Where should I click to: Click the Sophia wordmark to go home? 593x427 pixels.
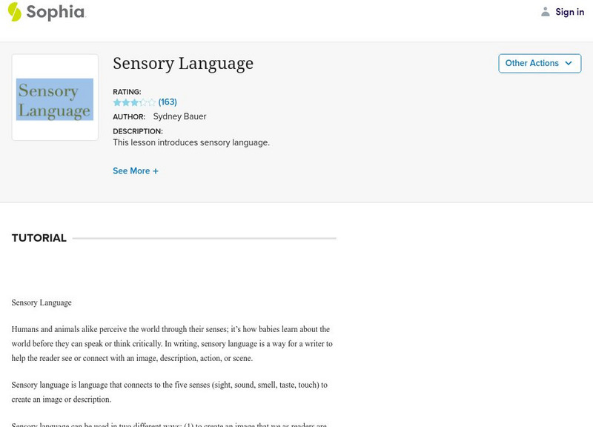click(x=55, y=12)
